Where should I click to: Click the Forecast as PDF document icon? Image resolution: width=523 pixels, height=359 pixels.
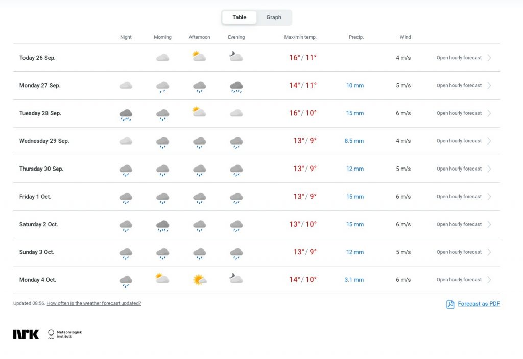coord(450,304)
